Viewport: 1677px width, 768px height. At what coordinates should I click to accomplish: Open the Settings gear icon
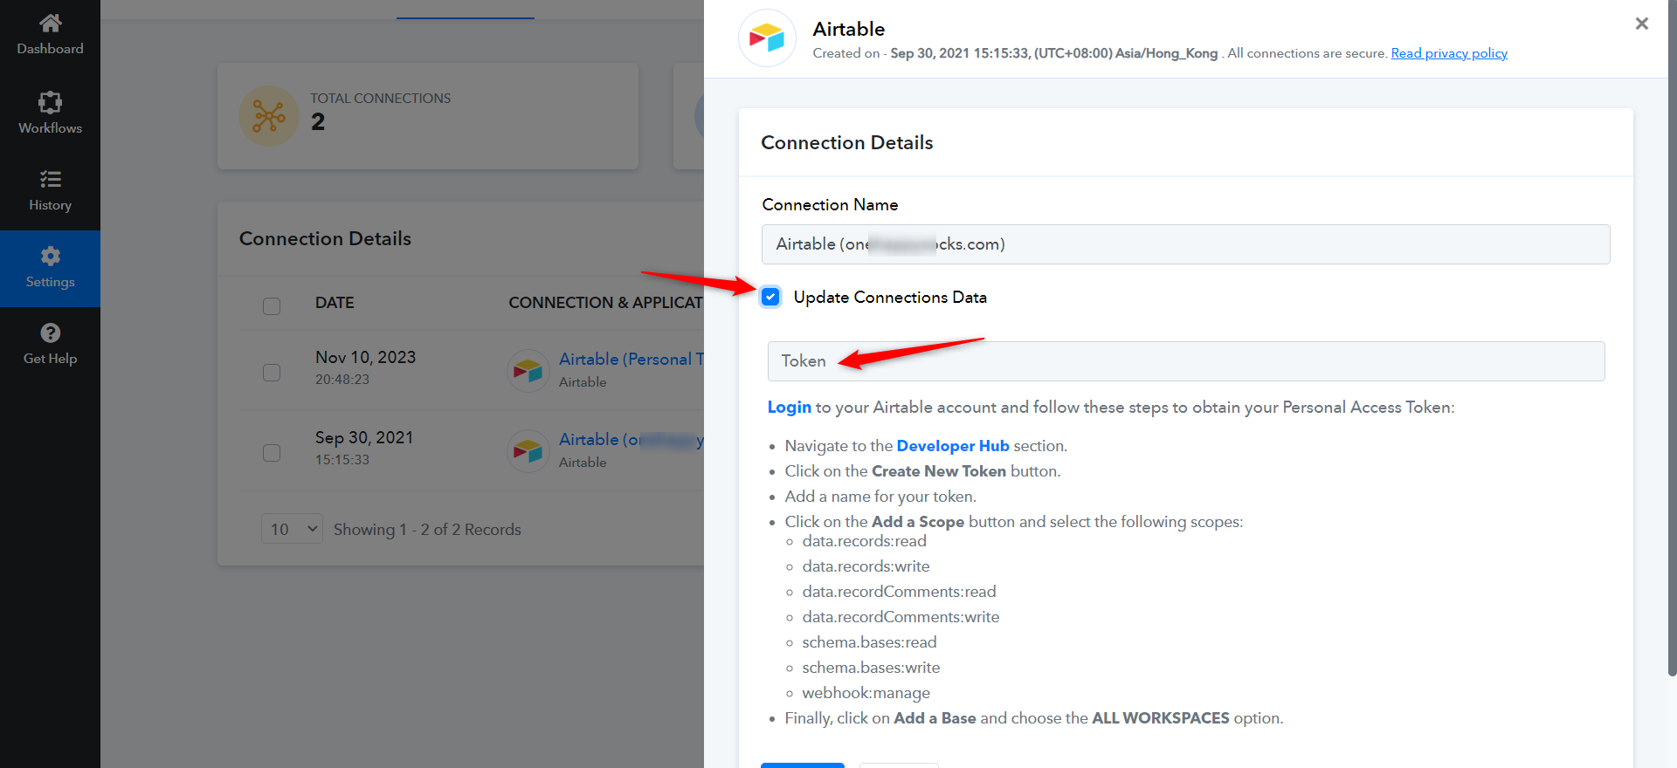(x=50, y=256)
